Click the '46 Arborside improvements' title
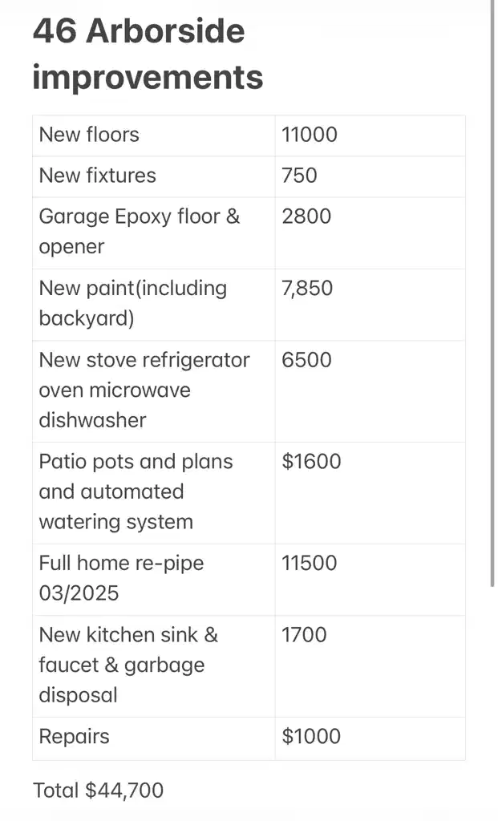Screen dimensions: 498x821 [148, 54]
